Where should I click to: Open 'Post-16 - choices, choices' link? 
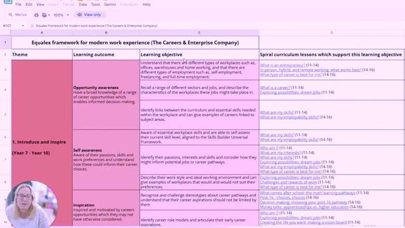coord(282,197)
